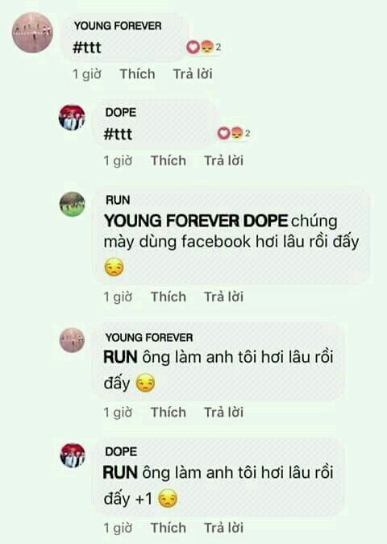This screenshot has height=544, width=387.
Task: Reply to the top YOUNG FOREVER comment
Action: [x=193, y=74]
